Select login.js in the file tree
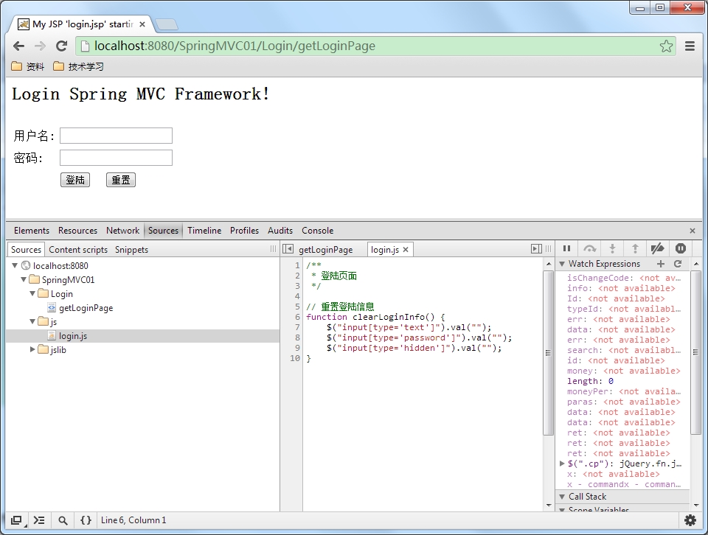This screenshot has height=535, width=708. (x=73, y=336)
